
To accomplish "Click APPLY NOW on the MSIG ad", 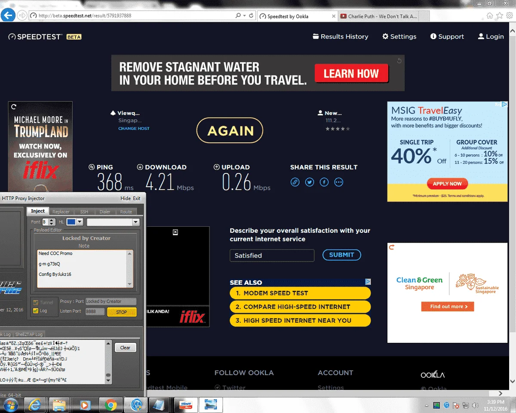I will click(447, 184).
